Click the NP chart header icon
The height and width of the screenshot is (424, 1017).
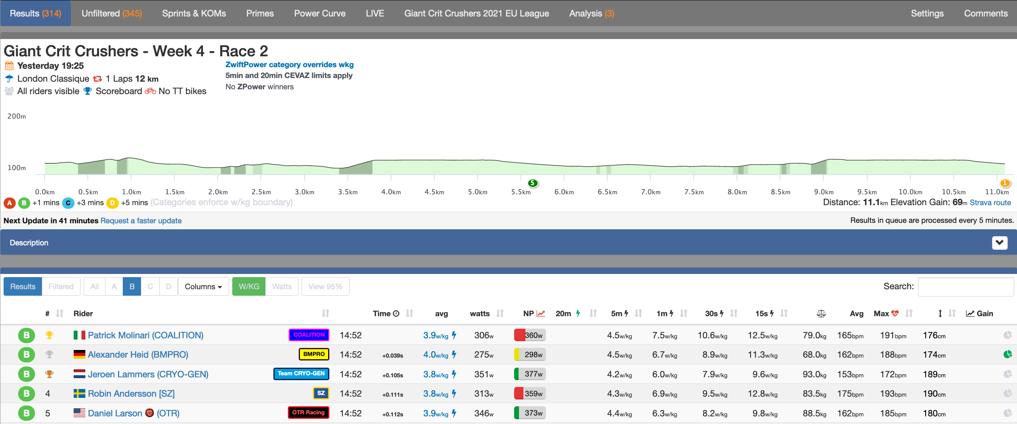pos(541,313)
